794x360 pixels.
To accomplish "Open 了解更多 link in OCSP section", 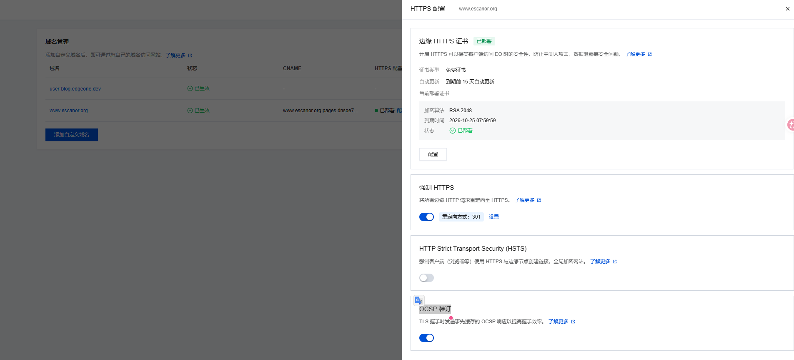I will tap(558, 322).
